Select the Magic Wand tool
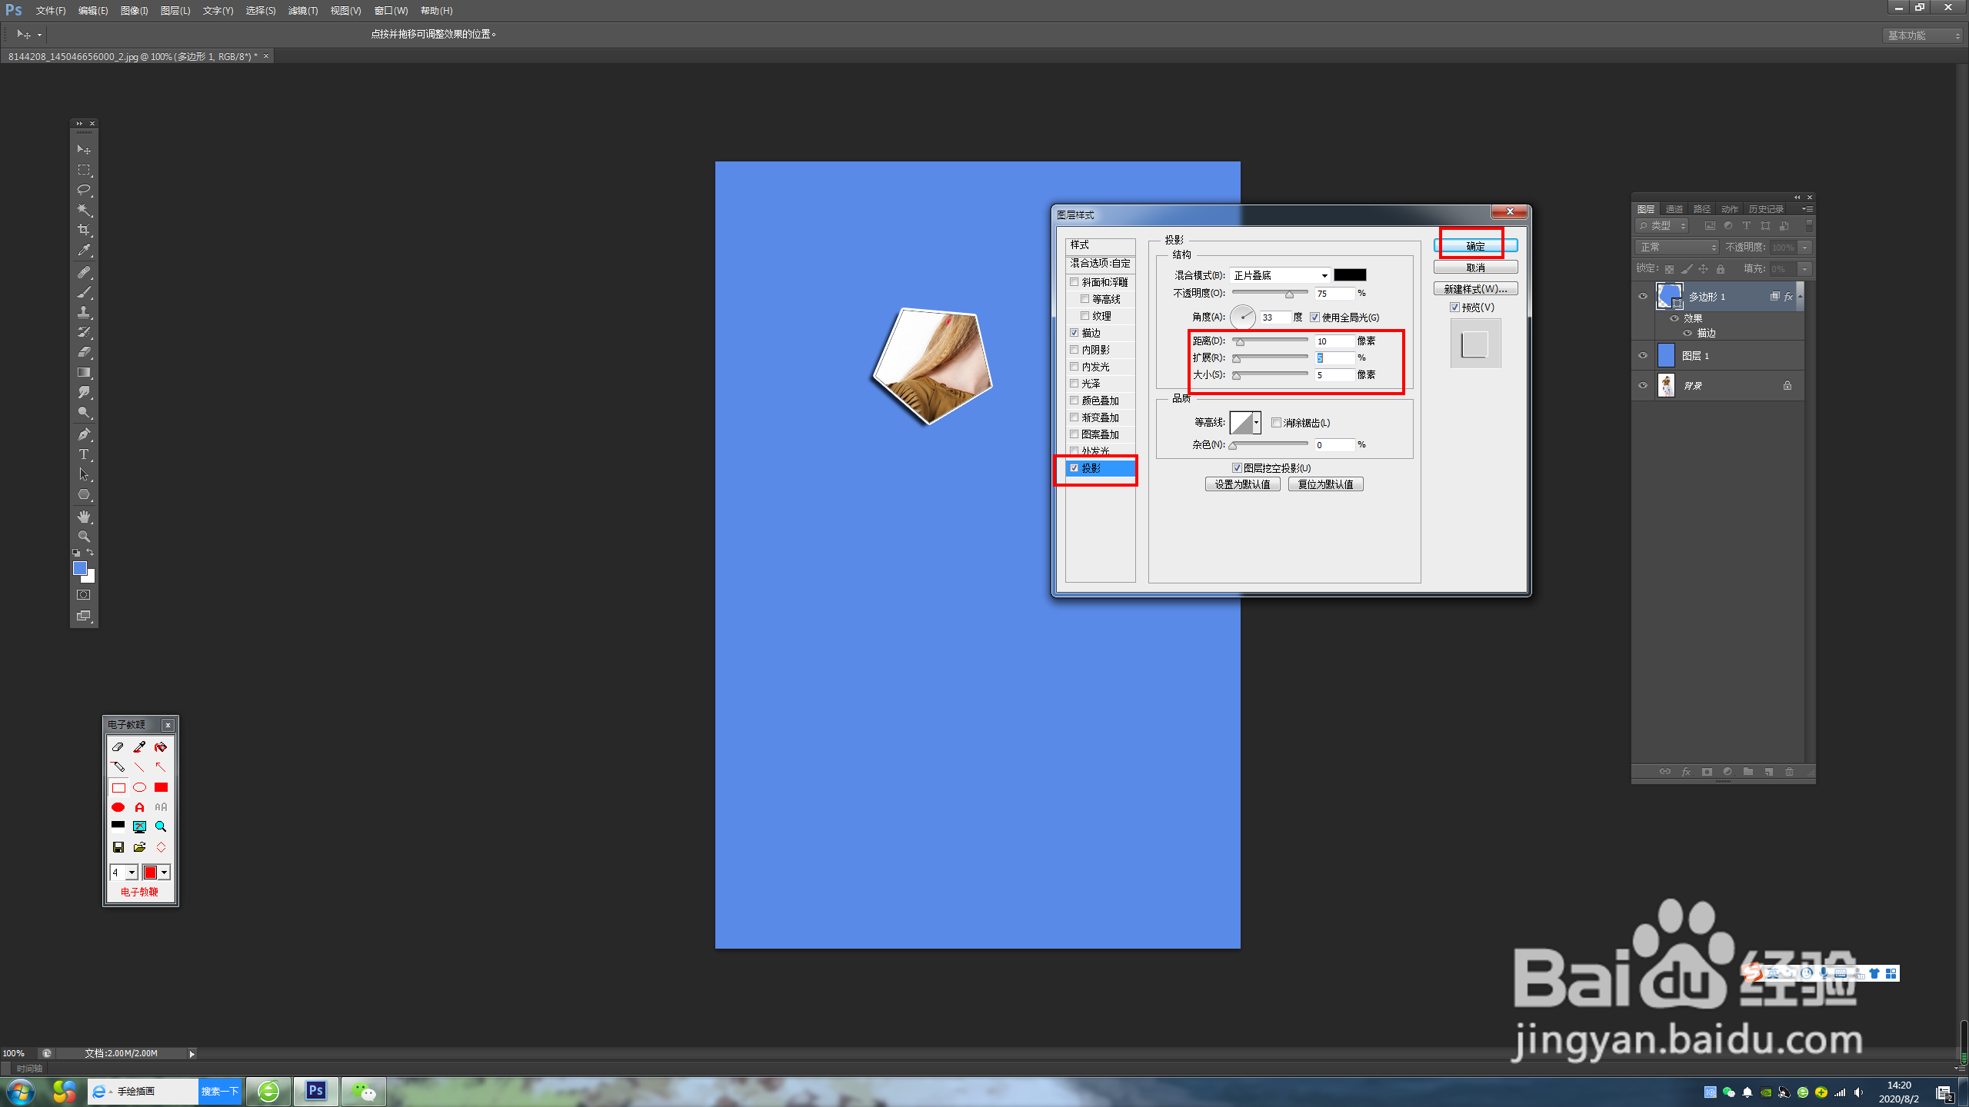Image resolution: width=1969 pixels, height=1107 pixels. pos(84,210)
